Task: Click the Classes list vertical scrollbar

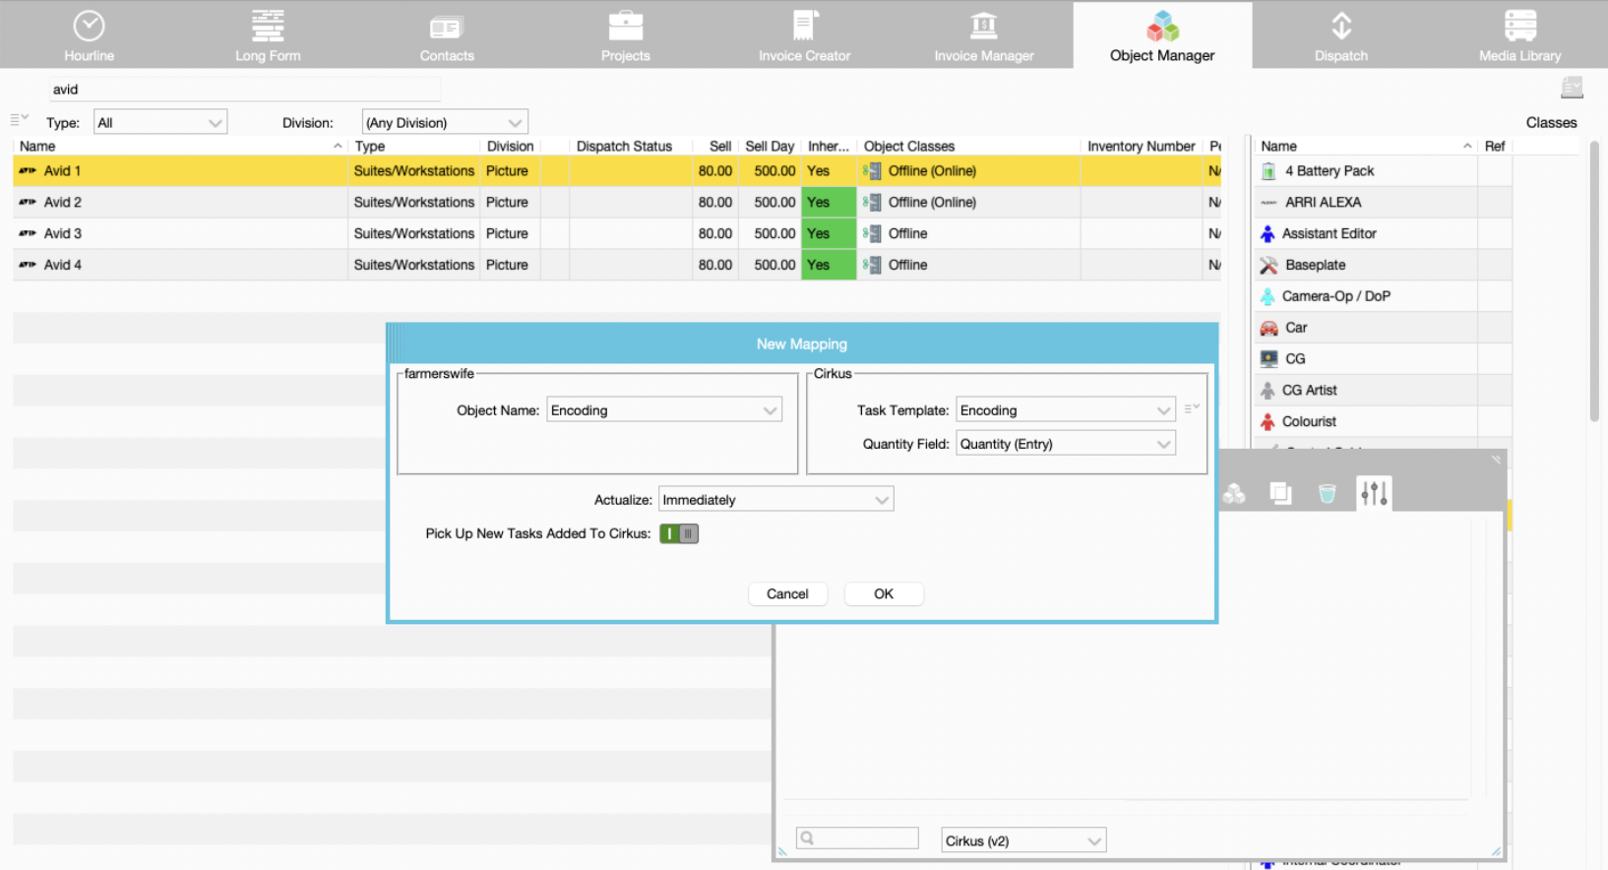Action: click(1594, 281)
